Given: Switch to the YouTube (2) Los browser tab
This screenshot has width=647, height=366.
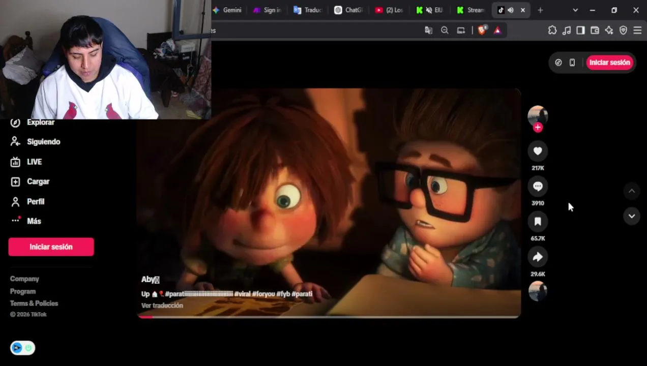Looking at the screenshot, I should tap(390, 10).
